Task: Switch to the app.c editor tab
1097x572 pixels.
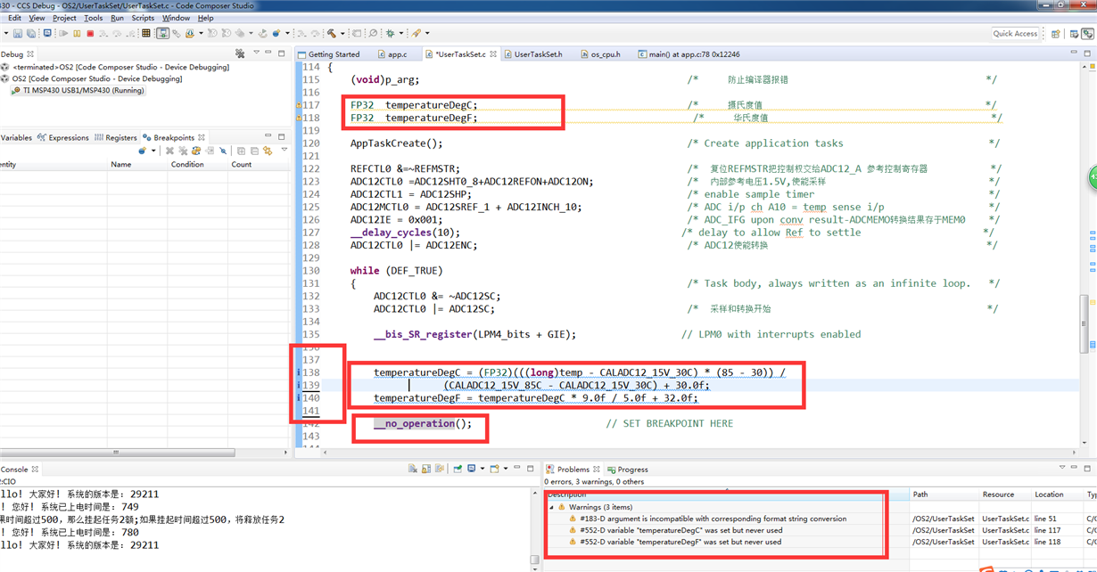Action: pos(392,54)
